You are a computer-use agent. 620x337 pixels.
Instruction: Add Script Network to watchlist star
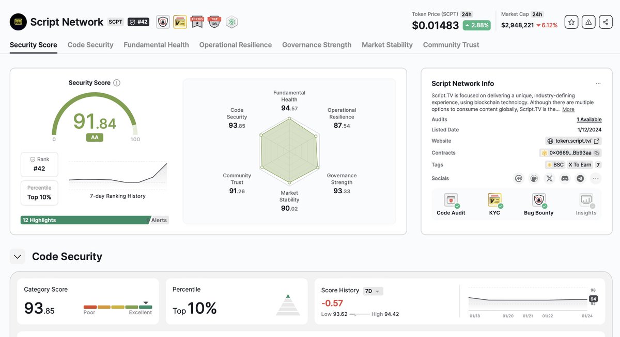pyautogui.click(x=571, y=22)
